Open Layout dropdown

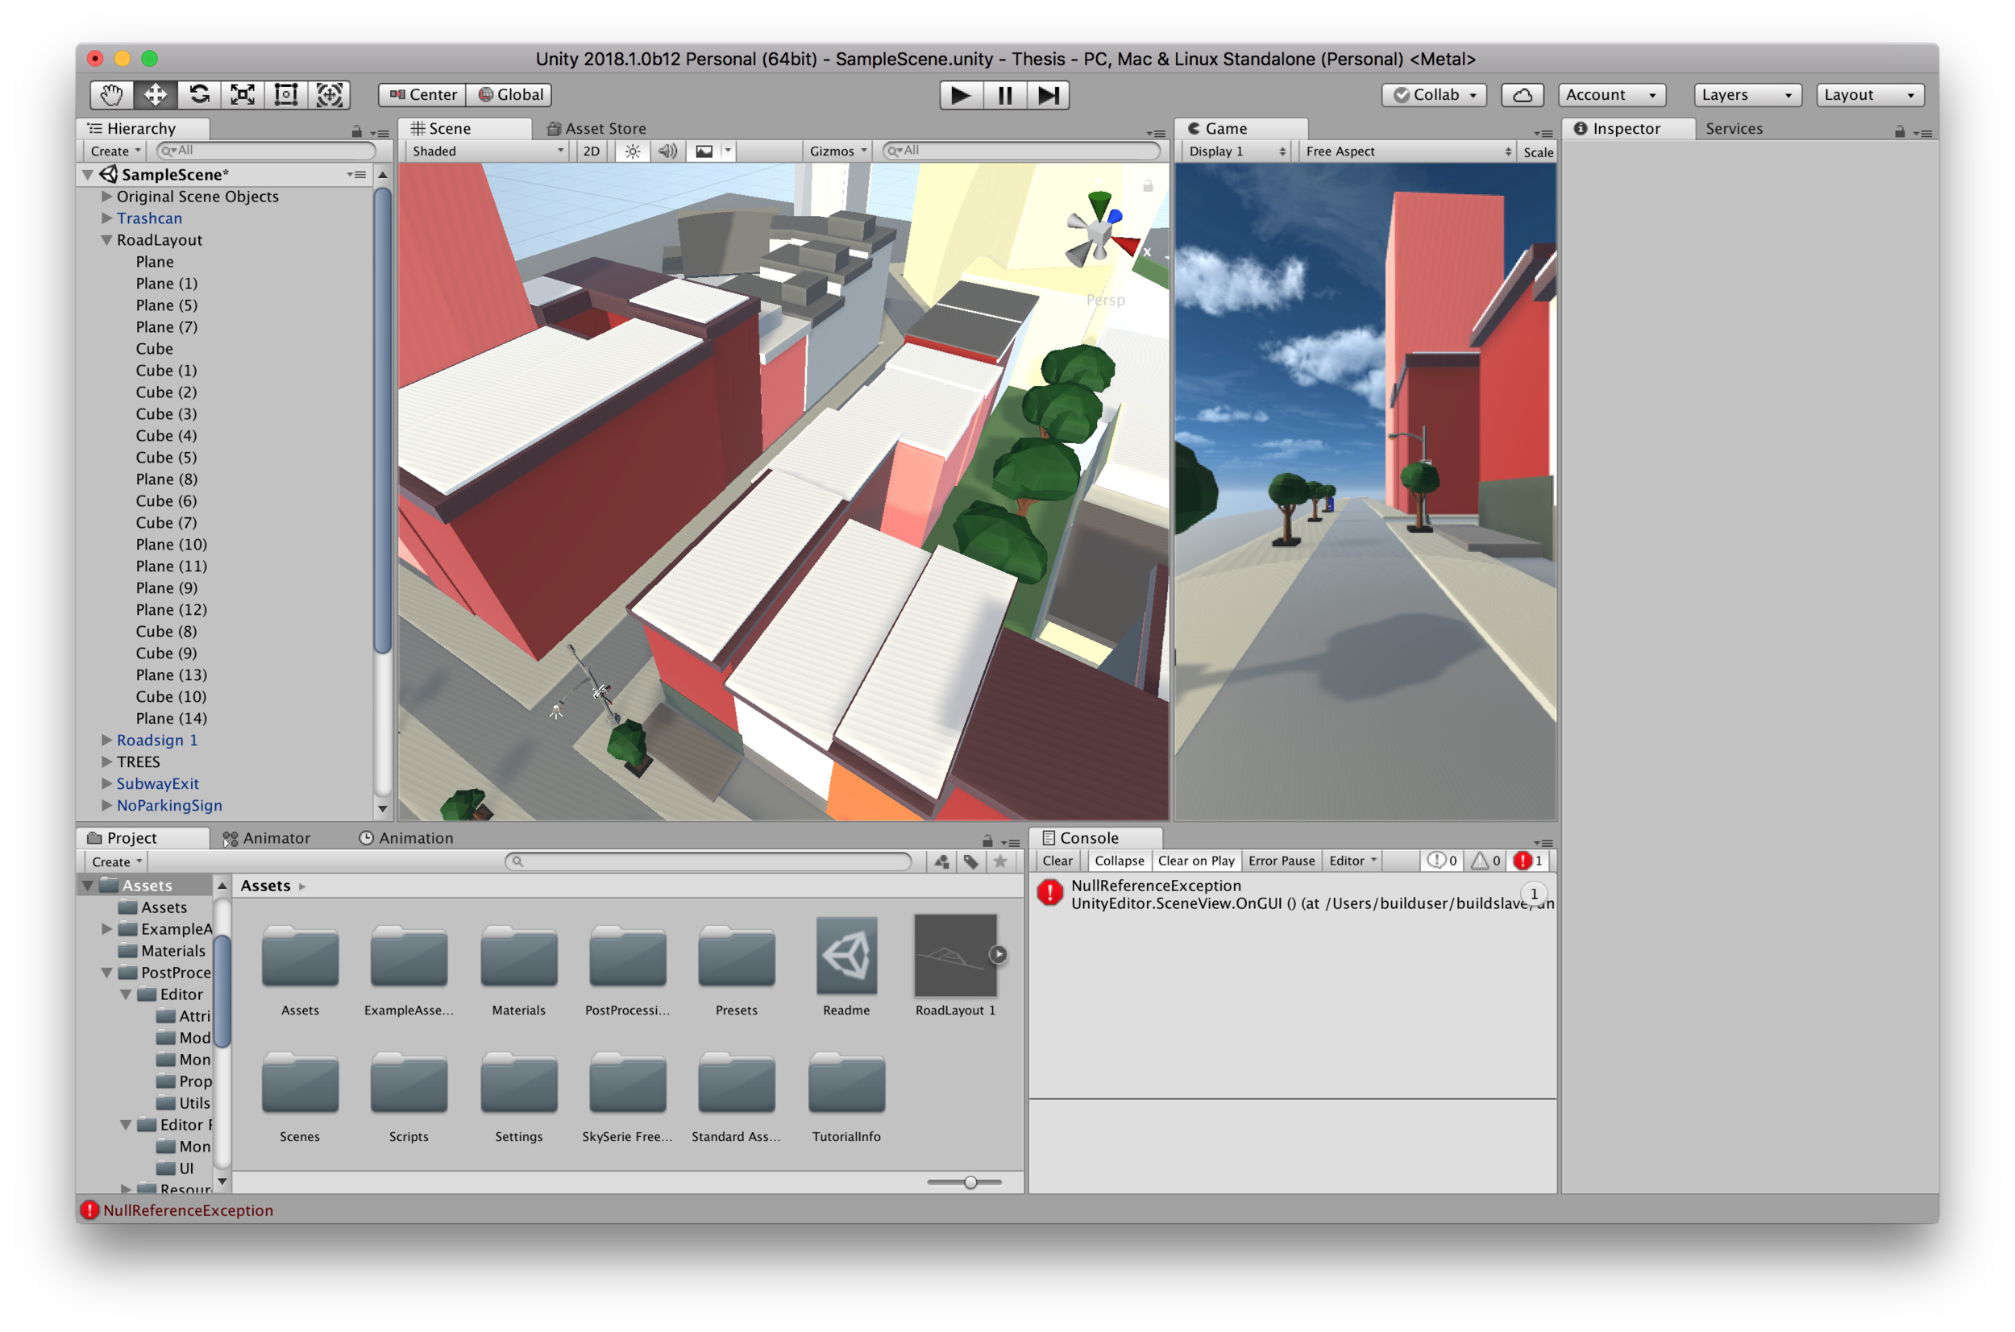1870,95
